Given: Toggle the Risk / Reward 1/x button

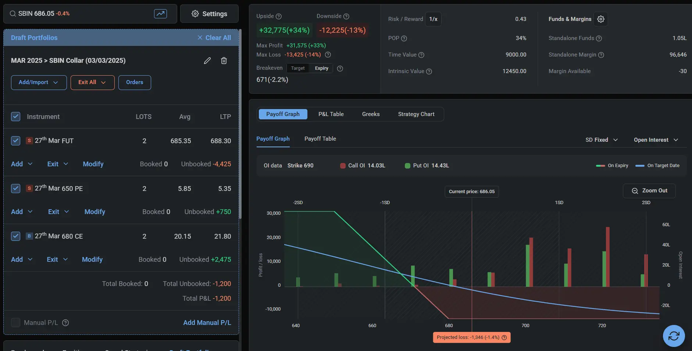Looking at the screenshot, I should (433, 19).
